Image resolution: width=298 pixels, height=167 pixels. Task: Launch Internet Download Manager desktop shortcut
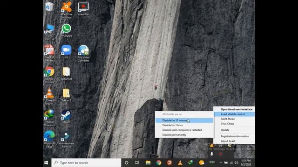tap(49, 118)
